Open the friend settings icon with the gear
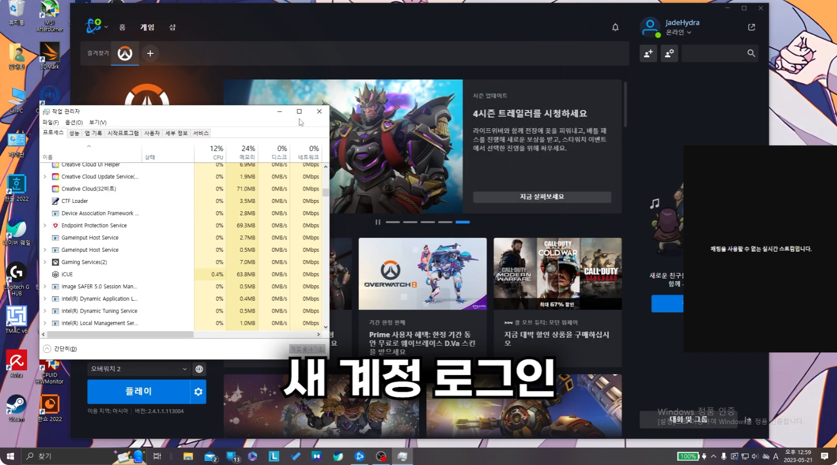Screen dimensions: 837x465 669,53
